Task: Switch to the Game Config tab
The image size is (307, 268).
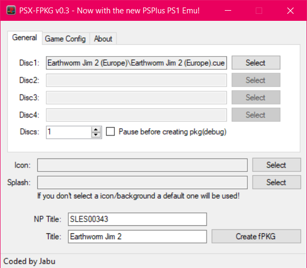Action: coord(65,39)
